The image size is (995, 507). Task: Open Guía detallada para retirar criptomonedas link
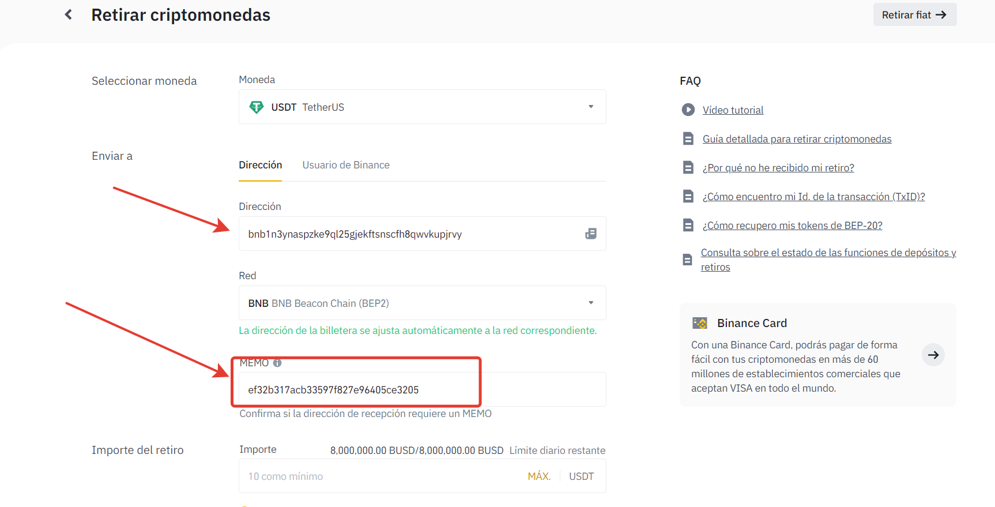coord(797,138)
